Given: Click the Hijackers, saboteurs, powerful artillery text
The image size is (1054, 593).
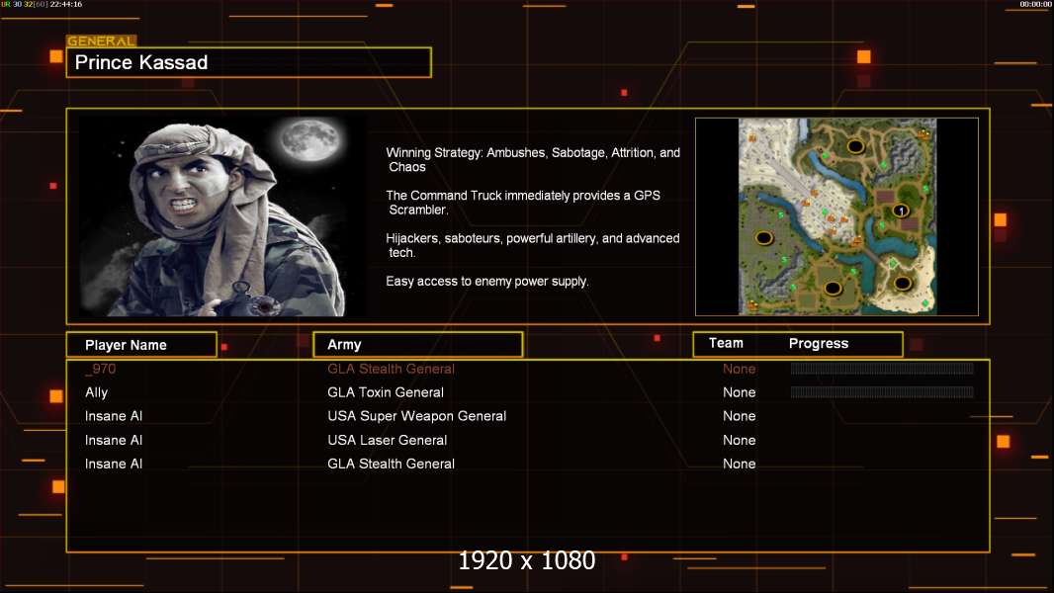Looking at the screenshot, I should pyautogui.click(x=532, y=245).
